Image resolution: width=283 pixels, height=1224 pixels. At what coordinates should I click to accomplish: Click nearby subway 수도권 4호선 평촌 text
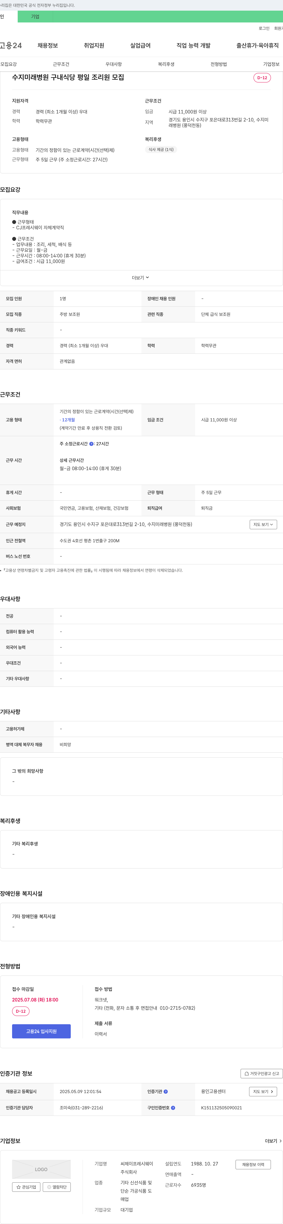point(90,541)
